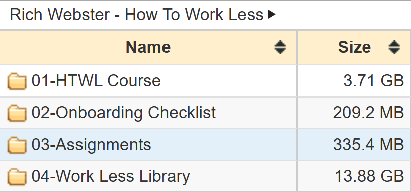Select the 3.71 GB size cell
The width and height of the screenshot is (411, 192).
[x=354, y=81]
